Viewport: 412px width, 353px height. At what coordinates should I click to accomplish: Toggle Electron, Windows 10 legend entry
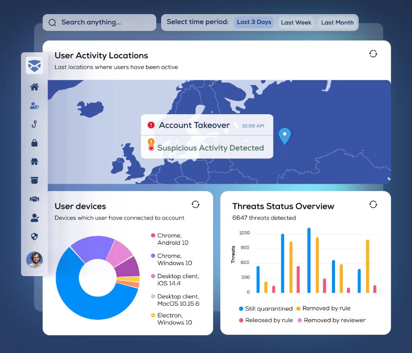point(171,319)
